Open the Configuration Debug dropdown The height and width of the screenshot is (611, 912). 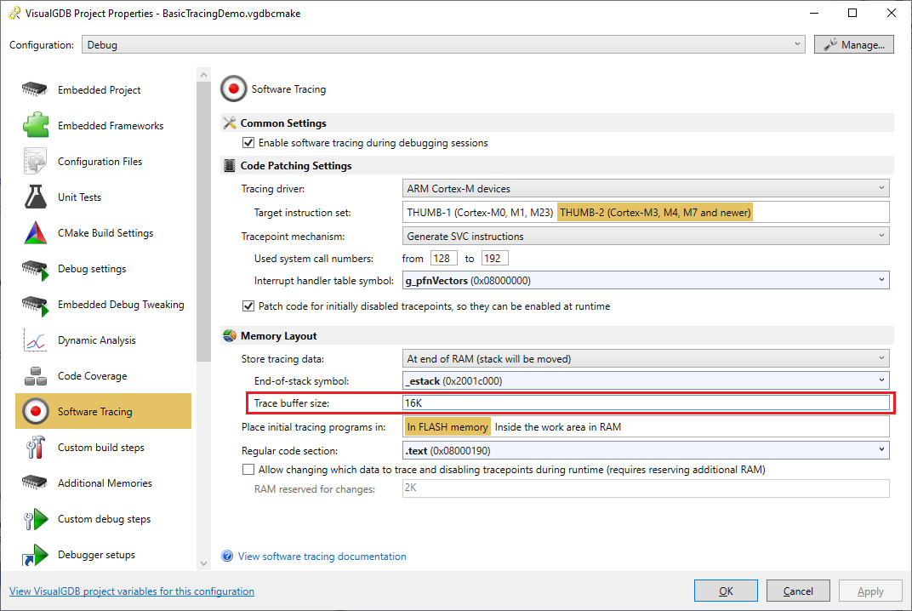point(443,45)
